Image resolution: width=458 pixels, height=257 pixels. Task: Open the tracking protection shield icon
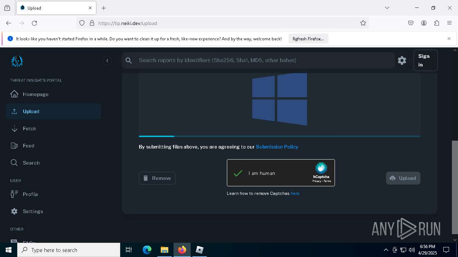[x=82, y=23]
